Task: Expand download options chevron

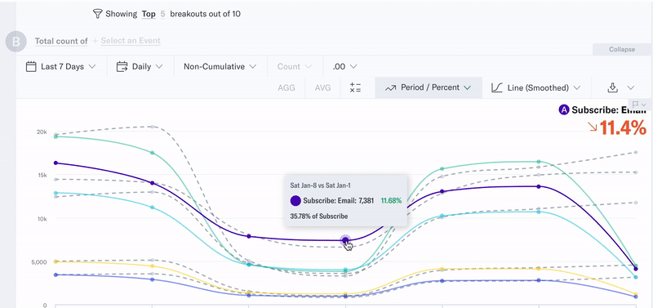Action: [630, 87]
